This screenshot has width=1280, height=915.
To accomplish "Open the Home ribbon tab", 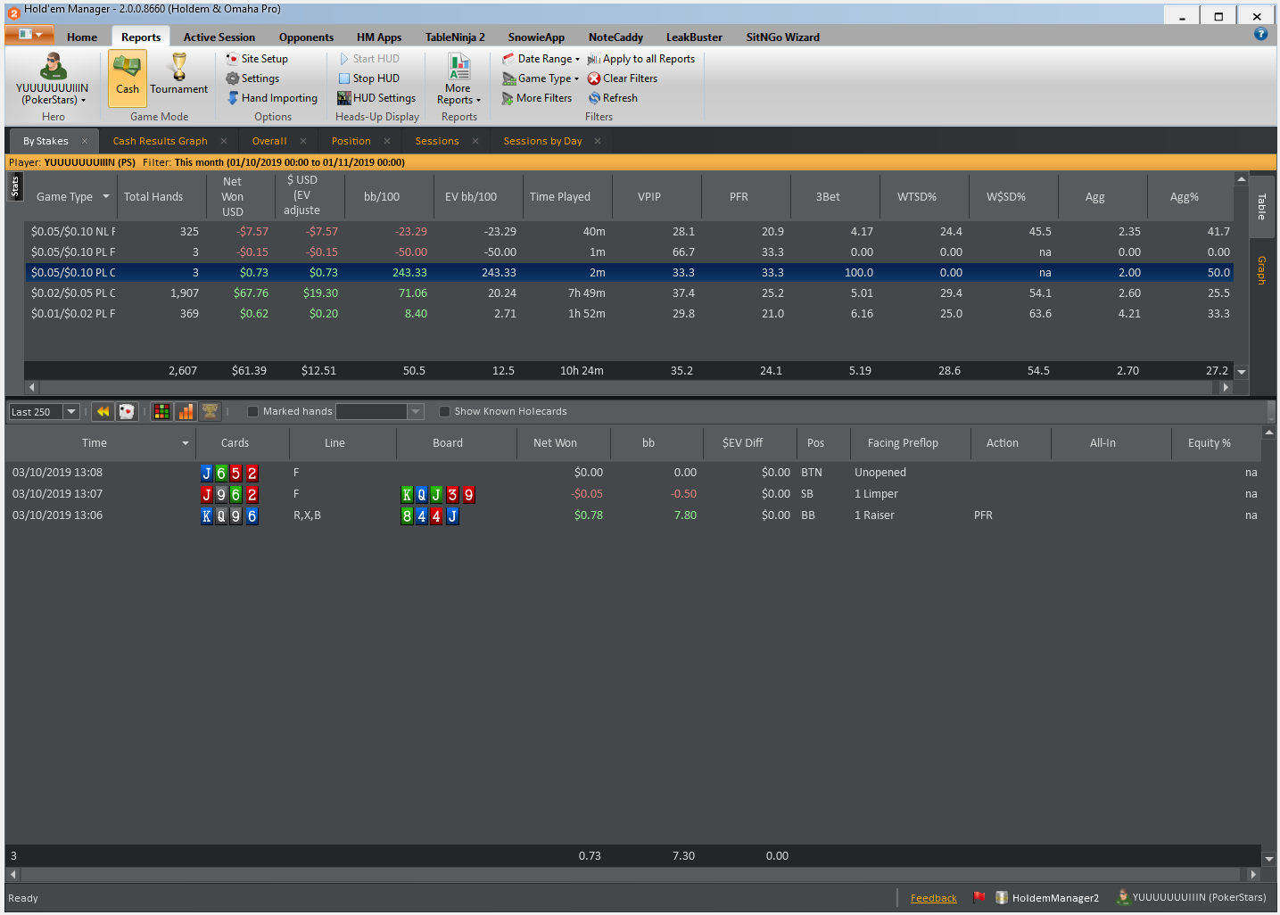I will [82, 37].
